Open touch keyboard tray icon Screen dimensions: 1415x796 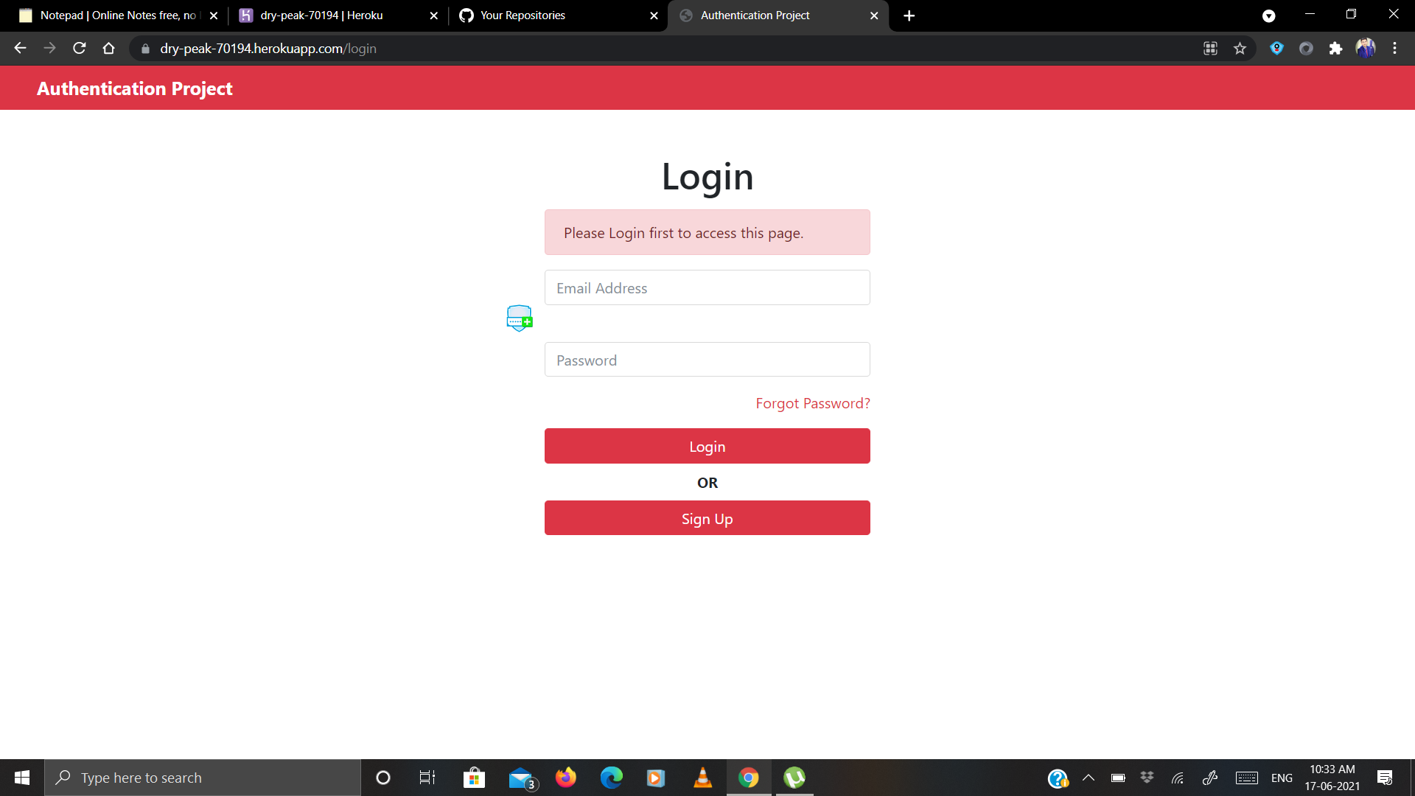1247,778
